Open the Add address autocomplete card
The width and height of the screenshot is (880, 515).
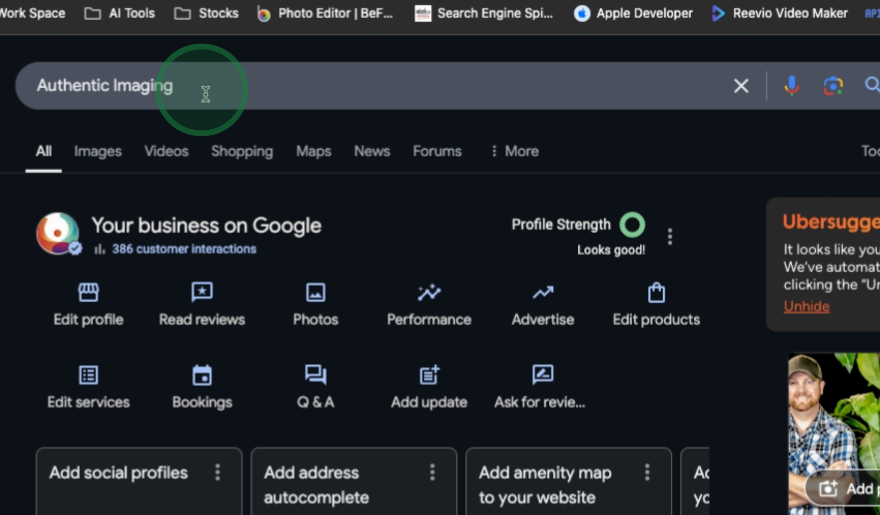click(354, 481)
